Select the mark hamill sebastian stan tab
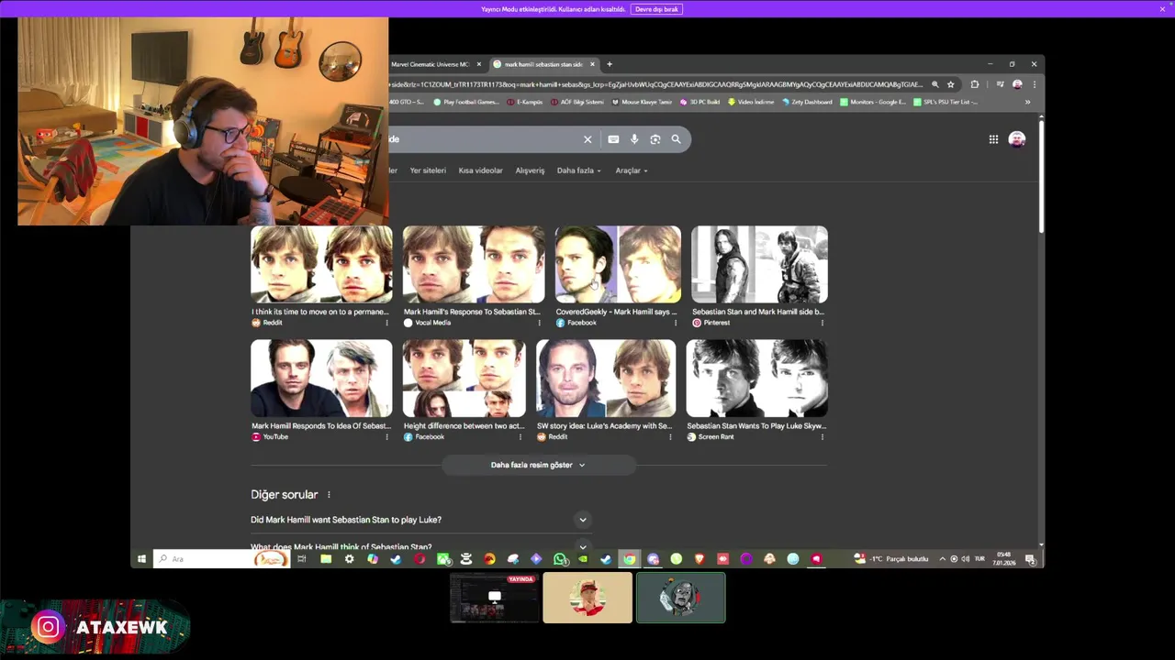Image resolution: width=1175 pixels, height=660 pixels. 543,64
